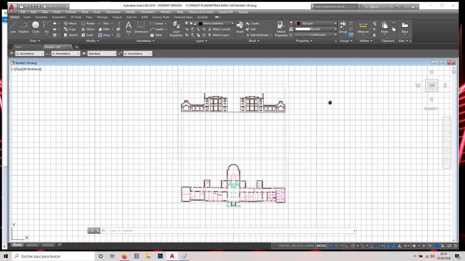Switch to Insert ribbon tab
This screenshot has width=465, height=261.
coord(27,17)
